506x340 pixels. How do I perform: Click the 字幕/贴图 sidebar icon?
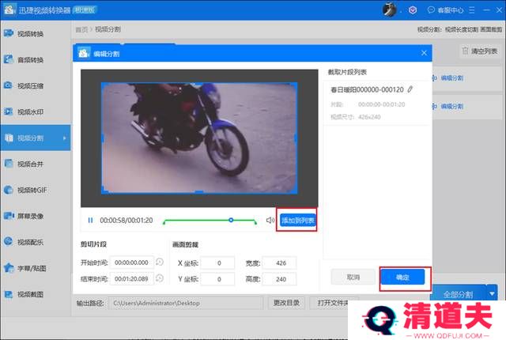click(9, 268)
